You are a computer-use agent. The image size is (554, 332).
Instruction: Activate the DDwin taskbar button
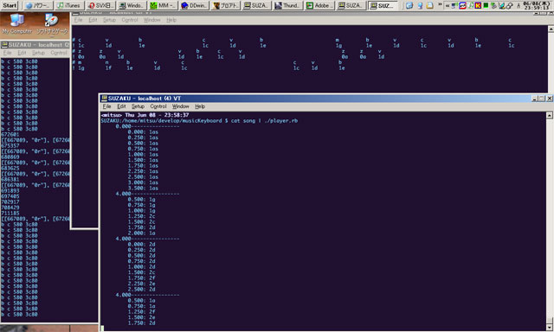194,5
